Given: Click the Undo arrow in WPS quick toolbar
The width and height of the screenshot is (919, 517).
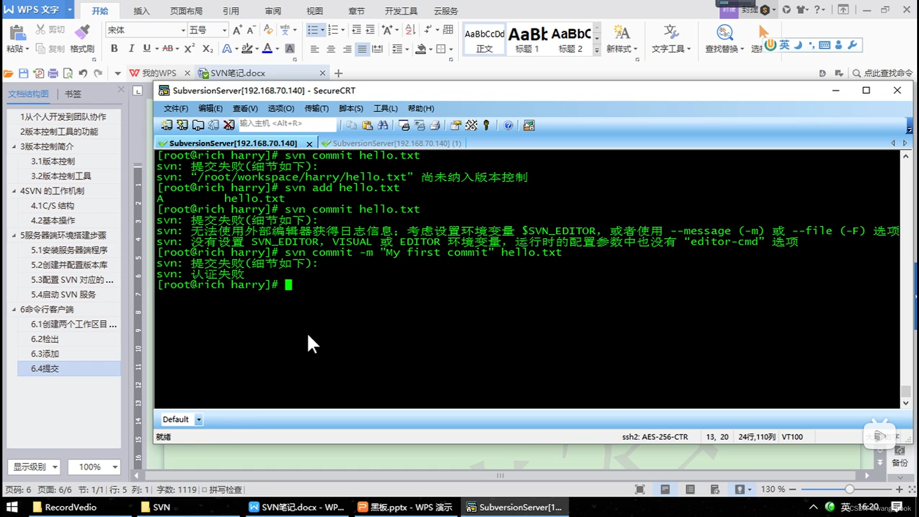Looking at the screenshot, I should pyautogui.click(x=83, y=73).
